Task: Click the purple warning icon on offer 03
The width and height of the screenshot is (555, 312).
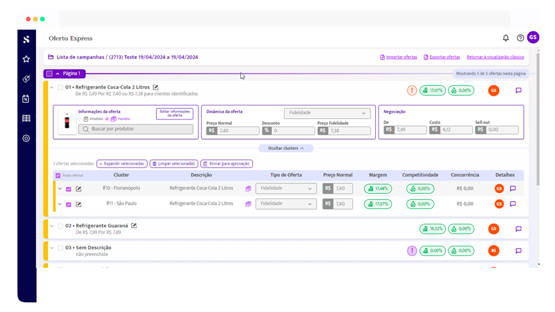Action: (412, 250)
